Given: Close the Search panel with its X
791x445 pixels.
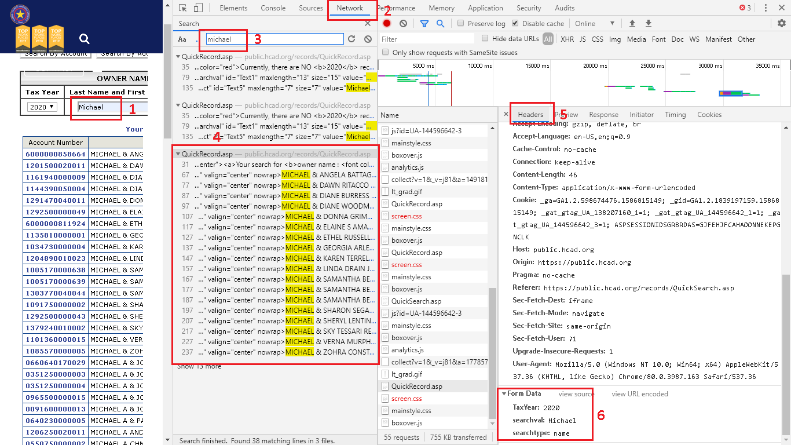Looking at the screenshot, I should (x=368, y=24).
